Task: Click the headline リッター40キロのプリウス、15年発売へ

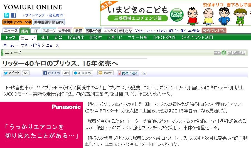Action: click(60, 64)
